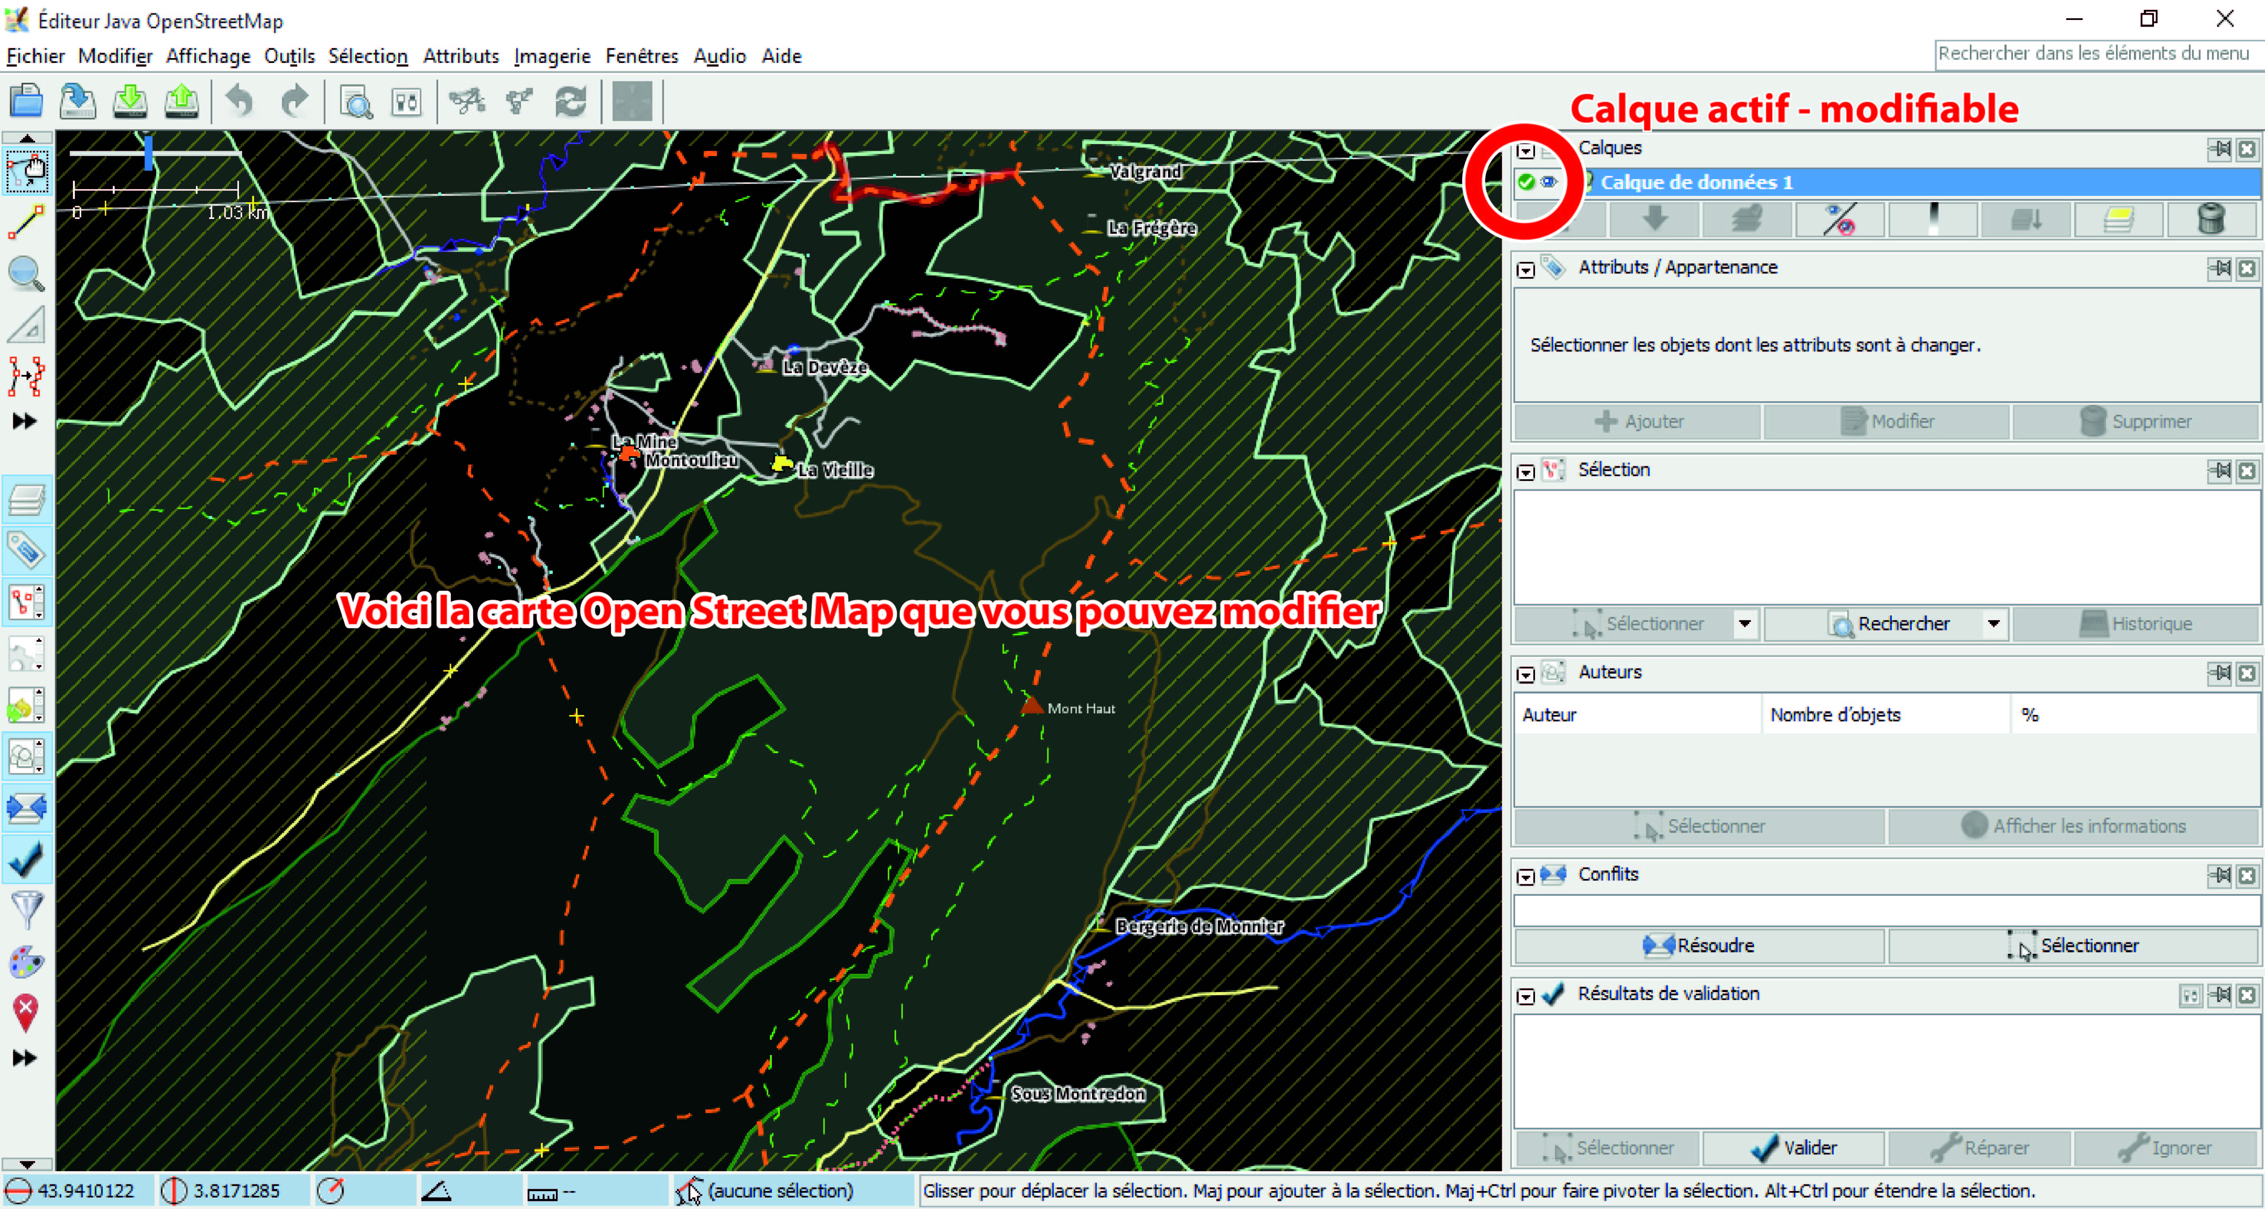2265x1209 pixels.
Task: Click the red Notes marker icon
Action: (26, 1013)
